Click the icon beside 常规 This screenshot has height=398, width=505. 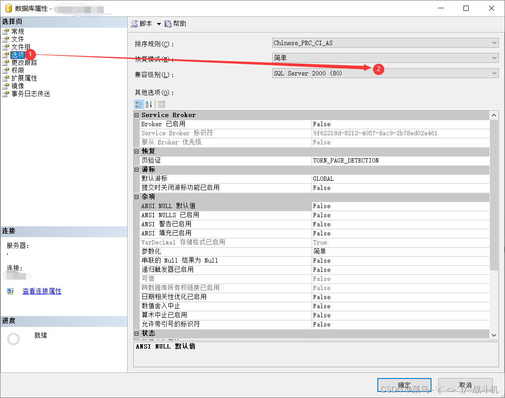pyautogui.click(x=6, y=32)
